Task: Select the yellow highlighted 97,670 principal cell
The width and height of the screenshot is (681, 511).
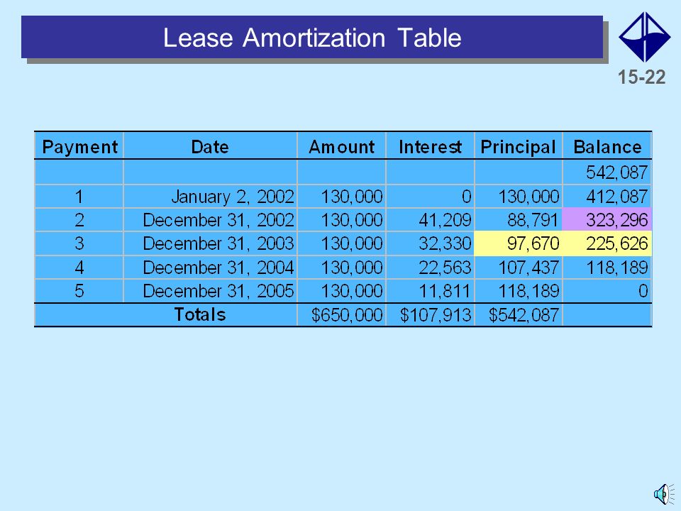Action: (x=518, y=243)
